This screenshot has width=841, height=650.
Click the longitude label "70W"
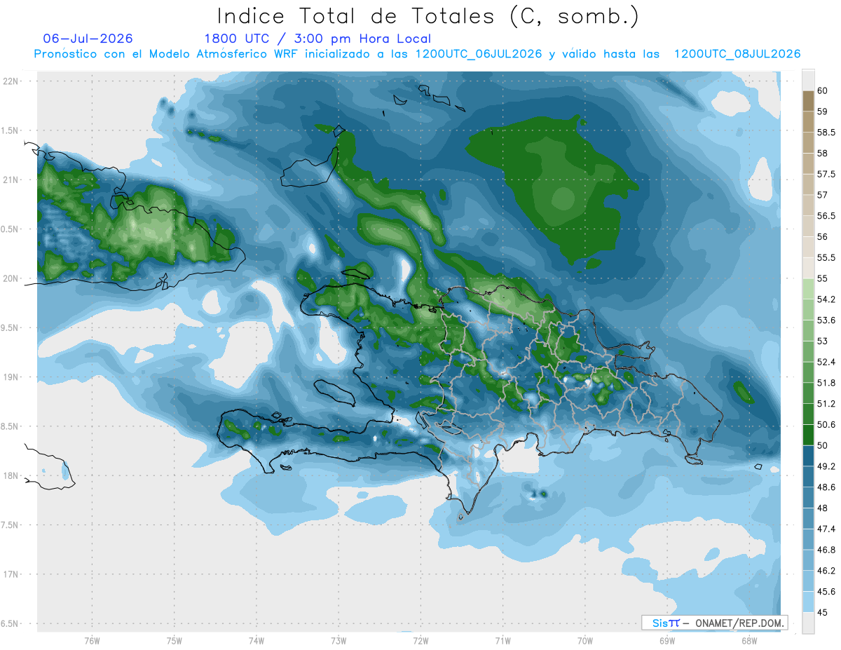click(585, 641)
